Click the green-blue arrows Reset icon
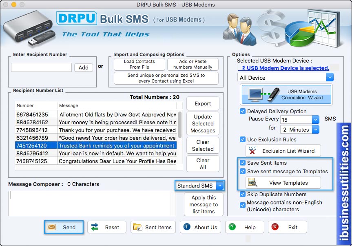The height and width of the screenshot is (246, 352). 95,227
